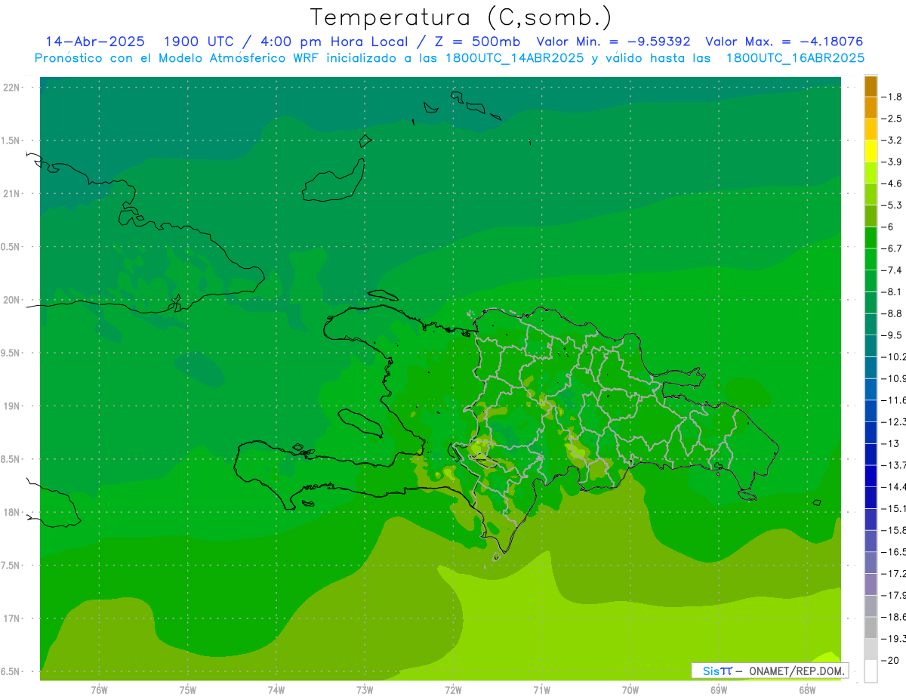Viewport: 906px width, 700px height.
Task: Click the "-8.8" legend value
Action: (892, 313)
